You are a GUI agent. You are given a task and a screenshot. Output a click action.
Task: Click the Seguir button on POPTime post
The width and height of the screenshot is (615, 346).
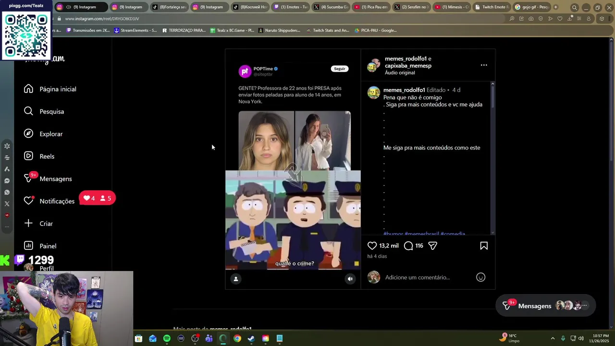(x=340, y=69)
